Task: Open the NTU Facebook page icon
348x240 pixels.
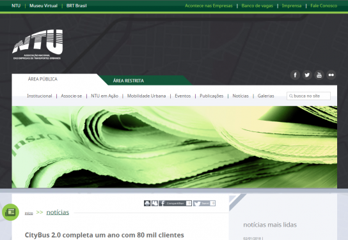Action: pyautogui.click(x=295, y=75)
